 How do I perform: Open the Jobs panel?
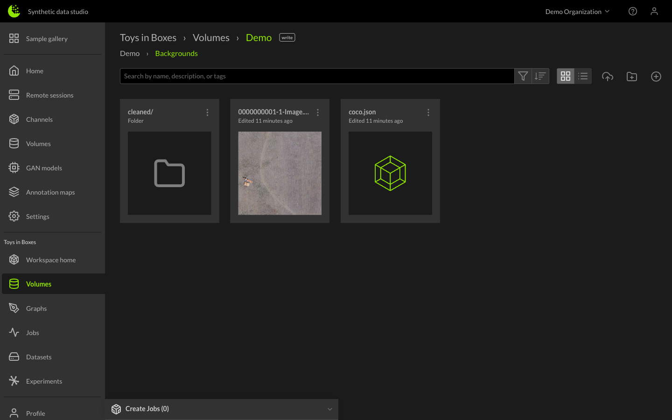click(x=32, y=332)
